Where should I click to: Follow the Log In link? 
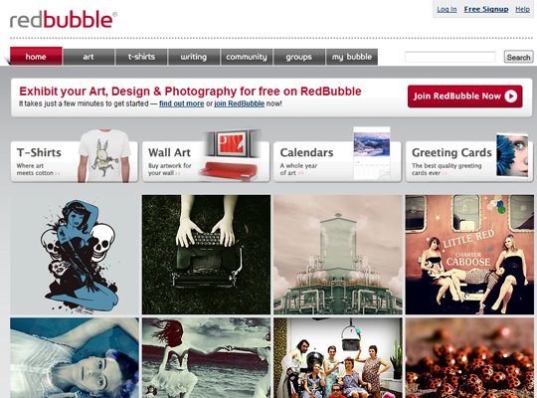point(447,9)
